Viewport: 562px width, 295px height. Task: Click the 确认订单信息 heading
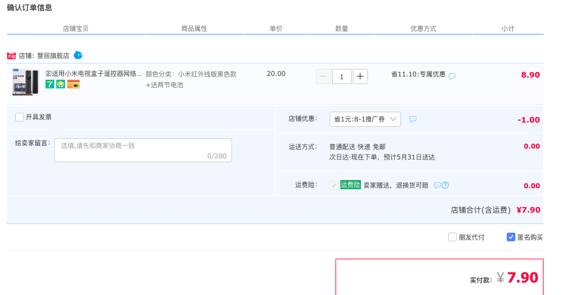(29, 8)
